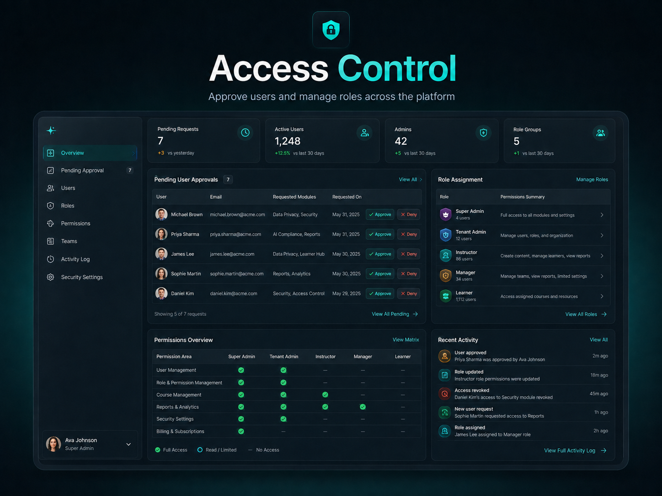The height and width of the screenshot is (496, 662).
Task: Click Manager's Reports & Analytics access checkmark
Action: pyautogui.click(x=363, y=407)
